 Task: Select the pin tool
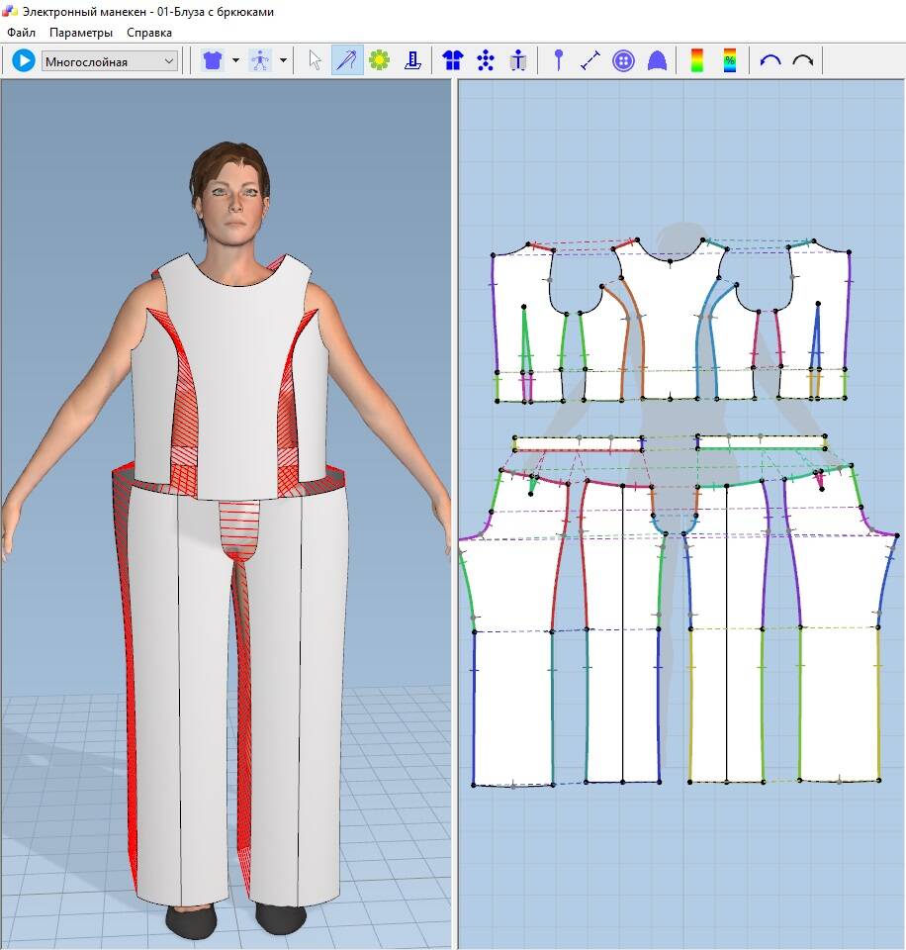(x=559, y=61)
